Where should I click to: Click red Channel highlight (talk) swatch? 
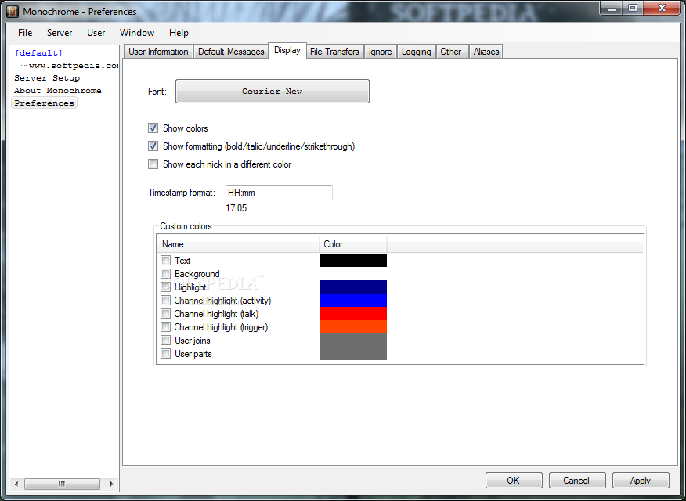(353, 313)
